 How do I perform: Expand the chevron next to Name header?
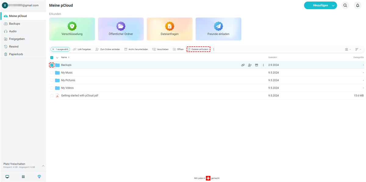click(57, 57)
